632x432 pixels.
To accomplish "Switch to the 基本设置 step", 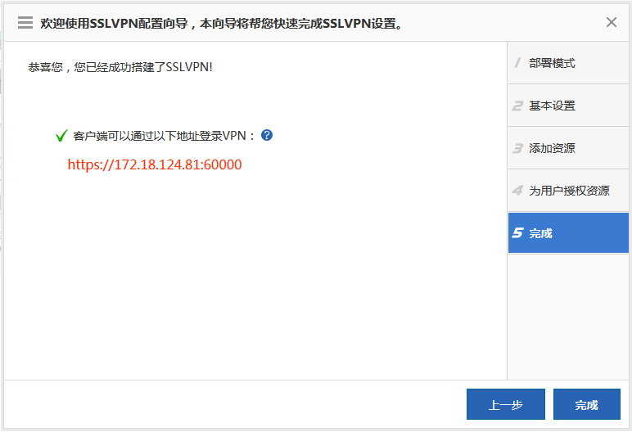I will click(x=552, y=106).
